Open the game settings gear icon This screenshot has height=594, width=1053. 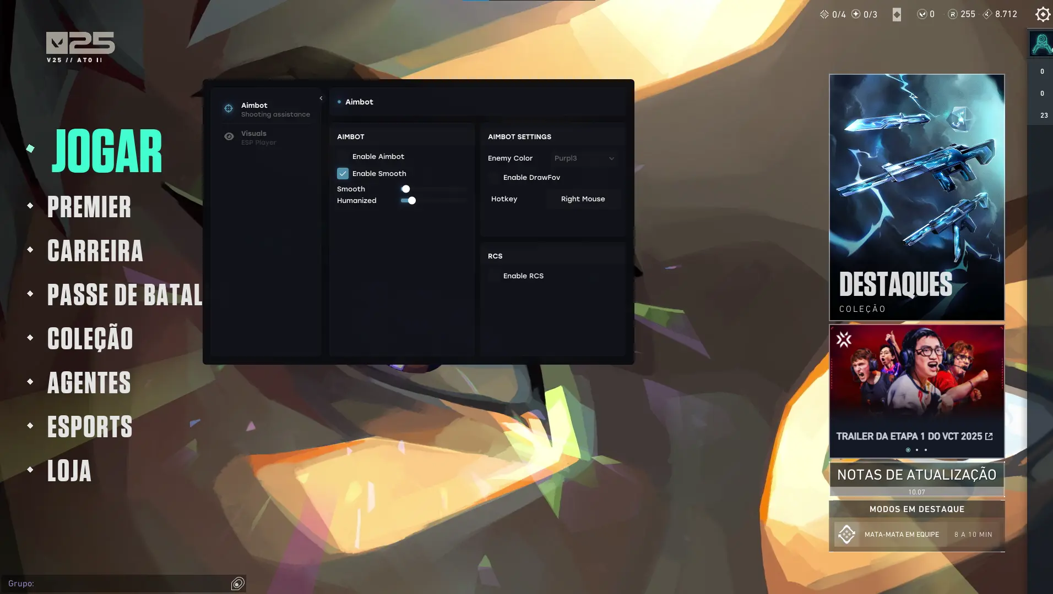[x=1043, y=14]
